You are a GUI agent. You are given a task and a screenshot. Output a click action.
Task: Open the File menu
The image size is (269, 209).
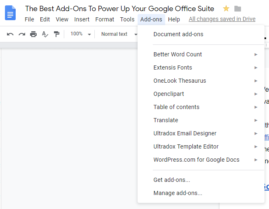(29, 19)
